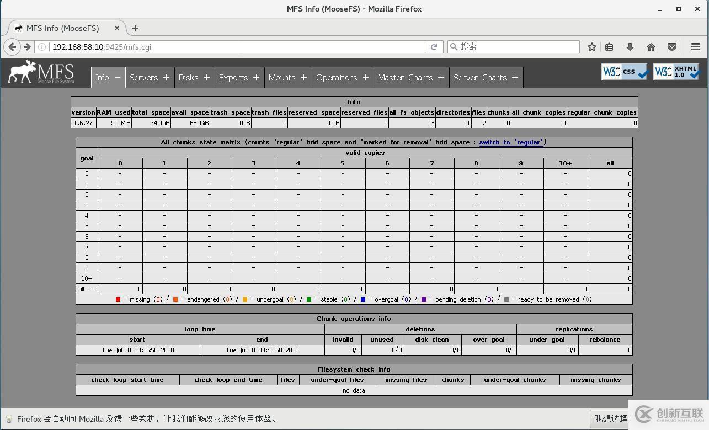This screenshot has height=430, width=709.
Task: Click the "switch to 'regular'" link
Action: (x=511, y=142)
